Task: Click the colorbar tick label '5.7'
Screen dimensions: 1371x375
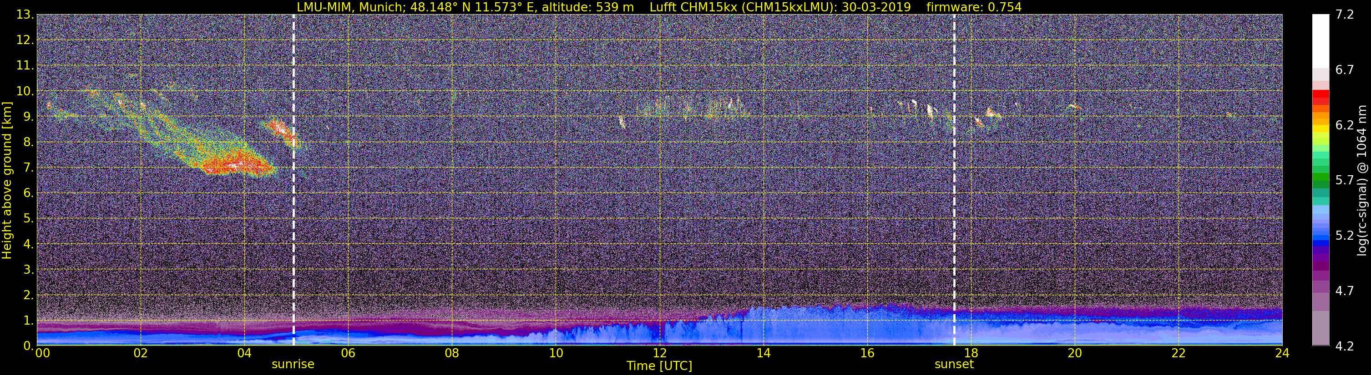Action: [1345, 181]
